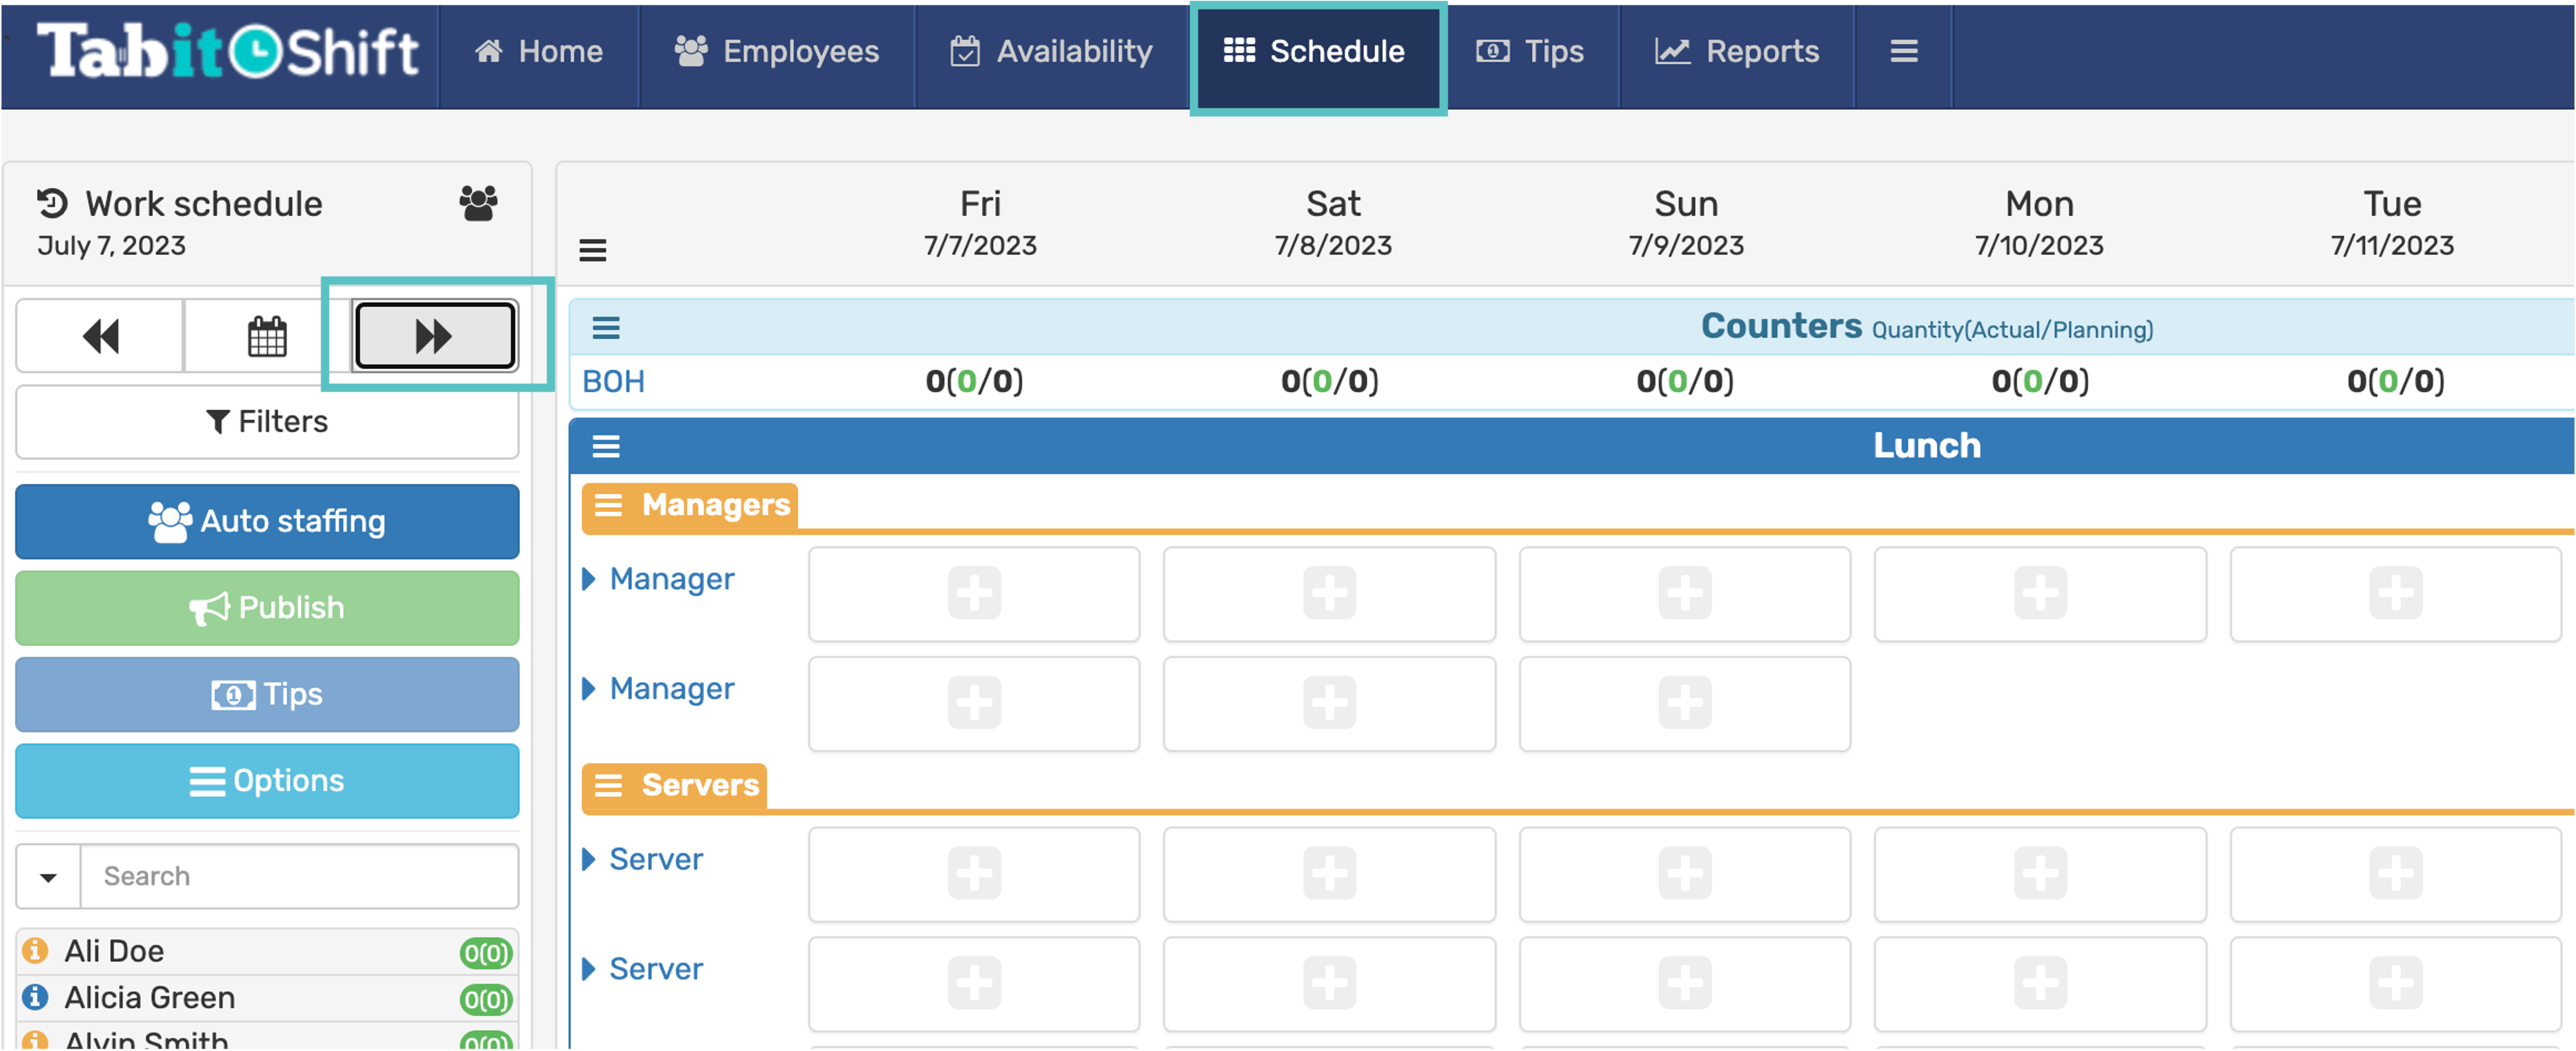2576x1051 pixels.
Task: Click the history icon next to Work schedule
Action: (52, 204)
